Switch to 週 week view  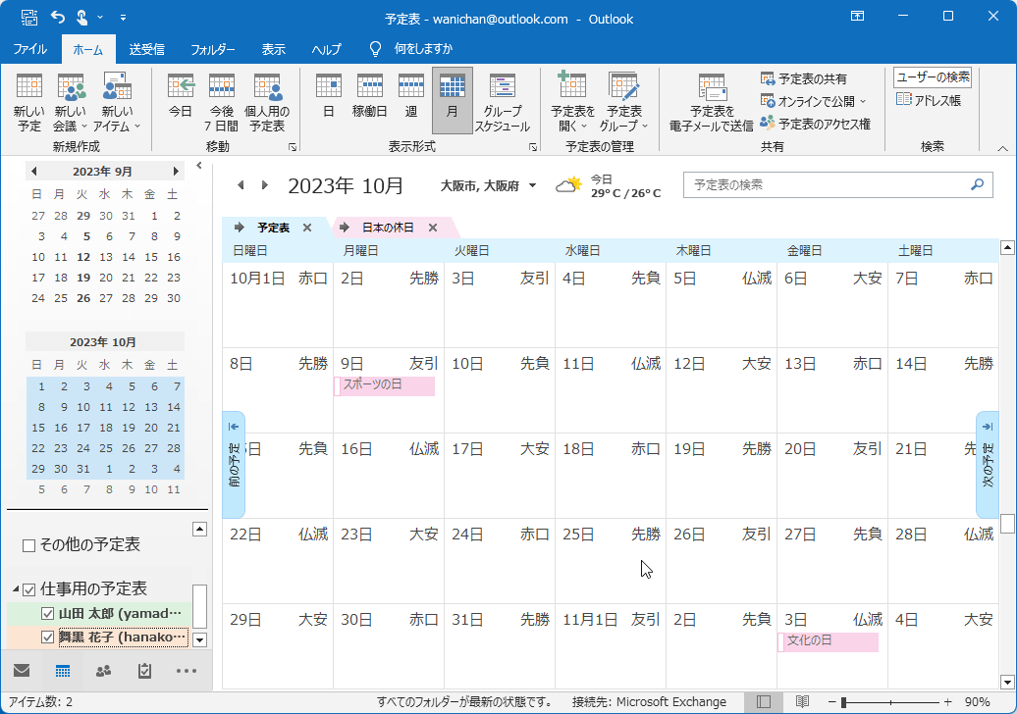[x=411, y=96]
